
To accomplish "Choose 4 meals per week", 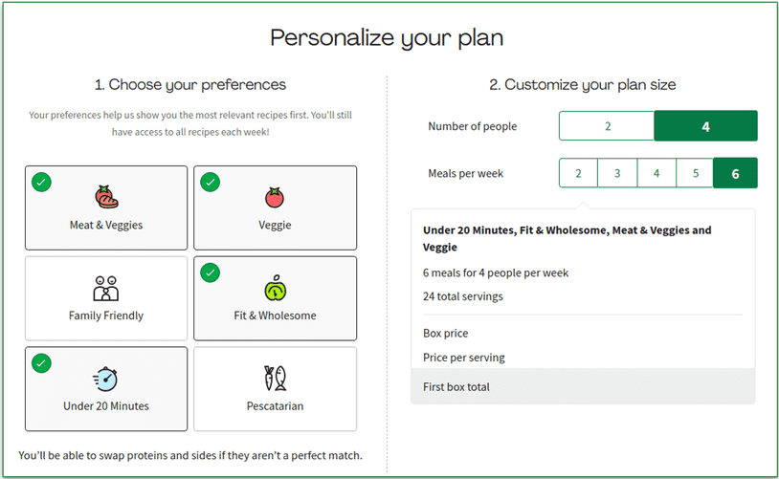I will pyautogui.click(x=657, y=173).
